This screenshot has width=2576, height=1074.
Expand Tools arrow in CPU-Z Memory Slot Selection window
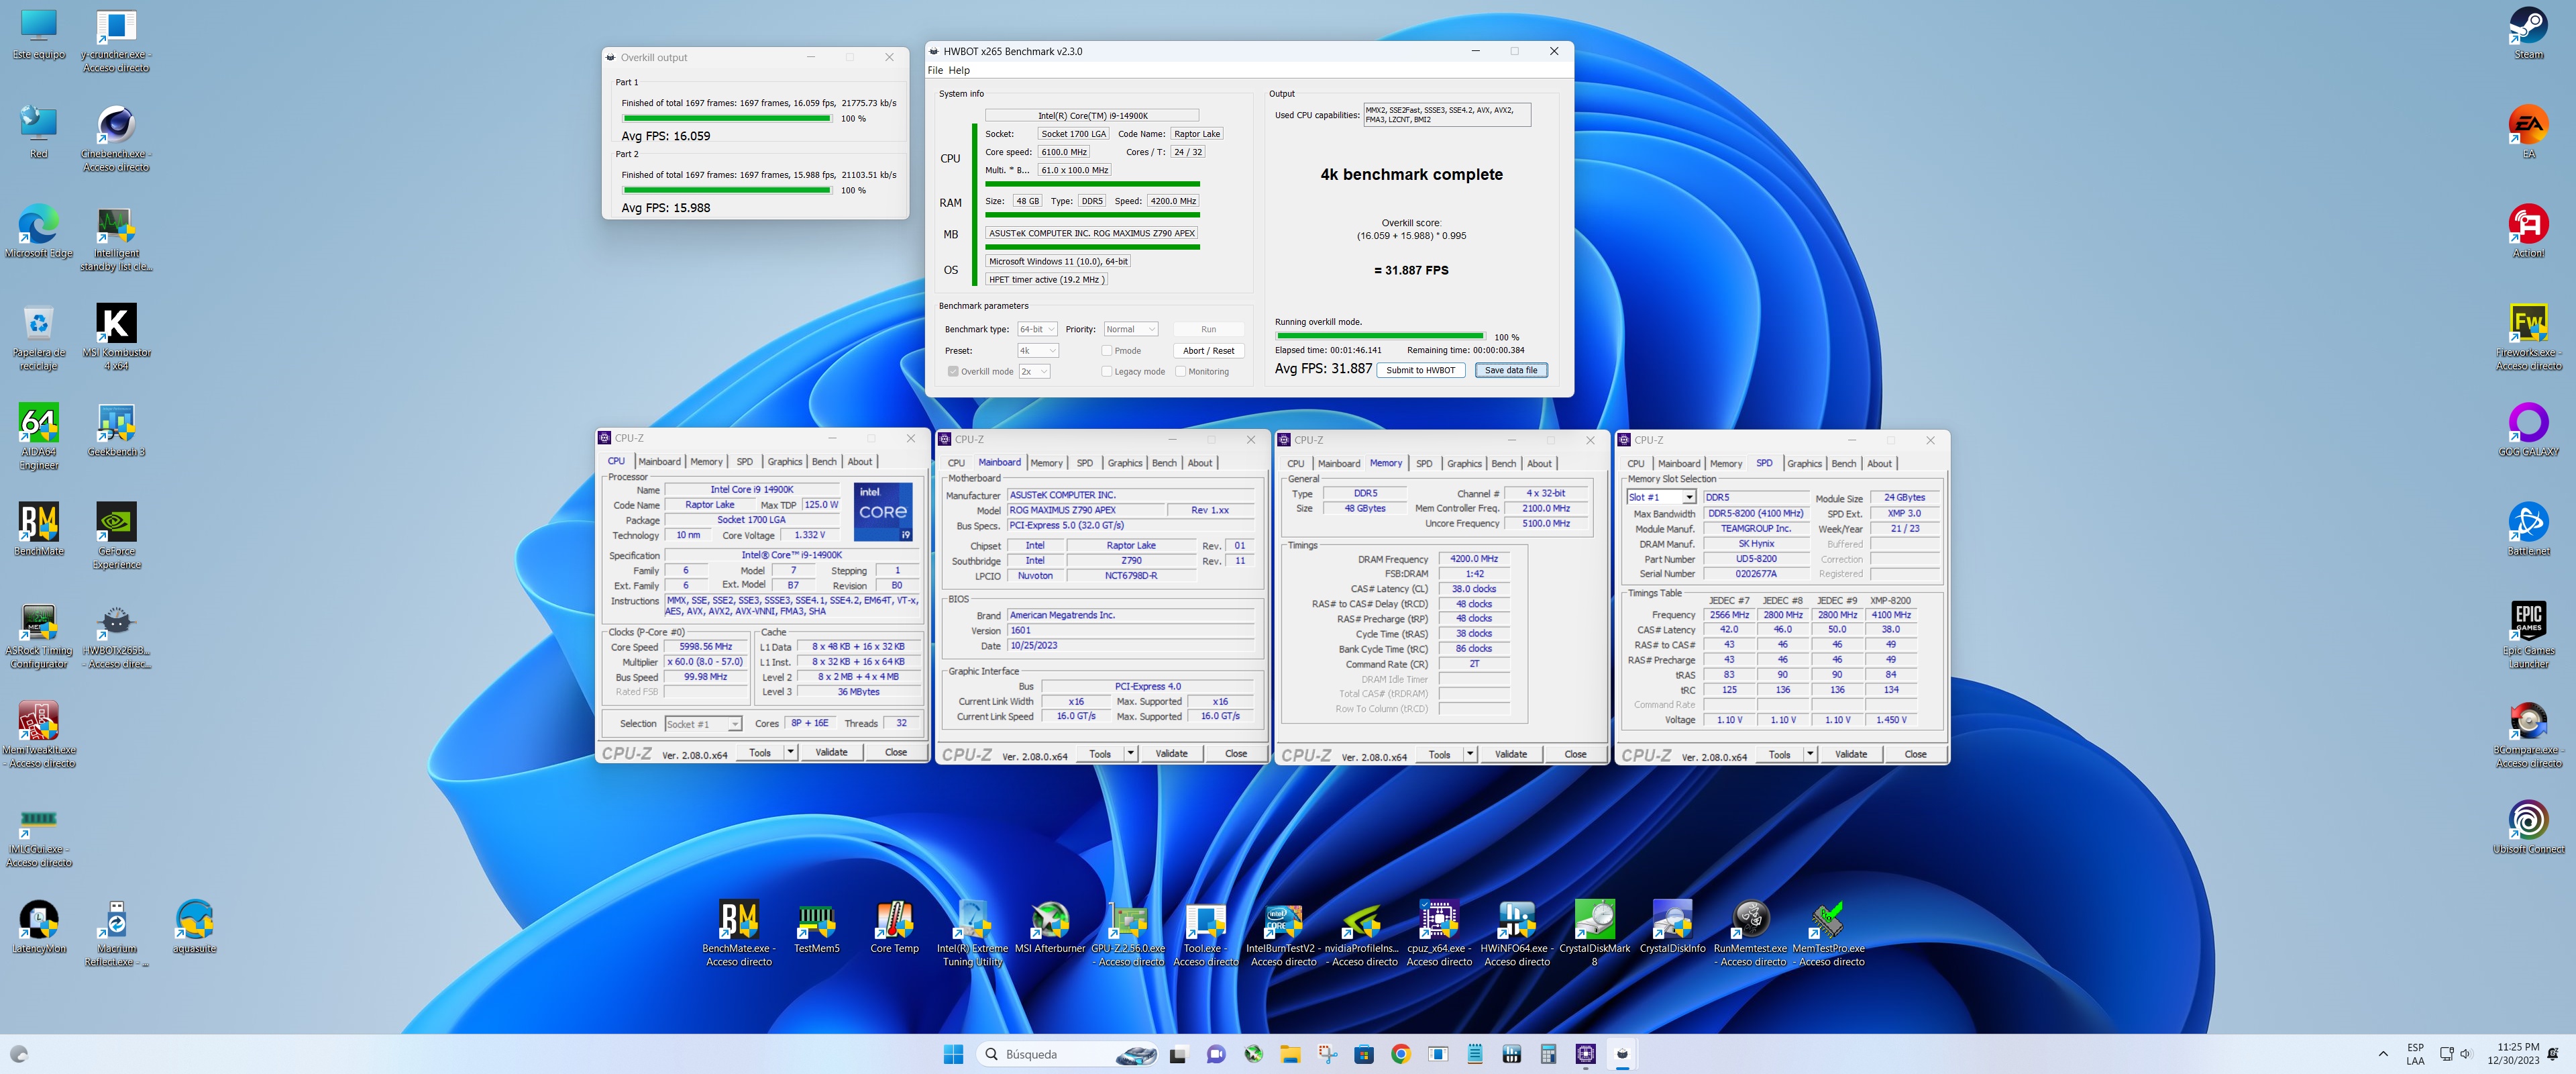point(1810,754)
